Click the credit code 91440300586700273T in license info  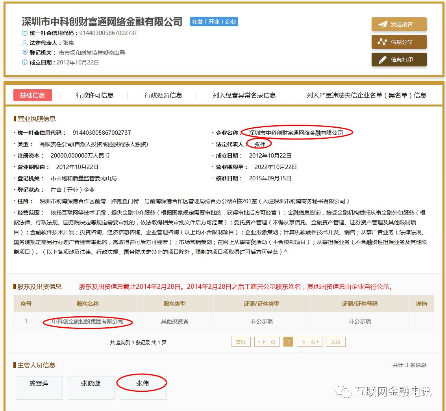[102, 132]
